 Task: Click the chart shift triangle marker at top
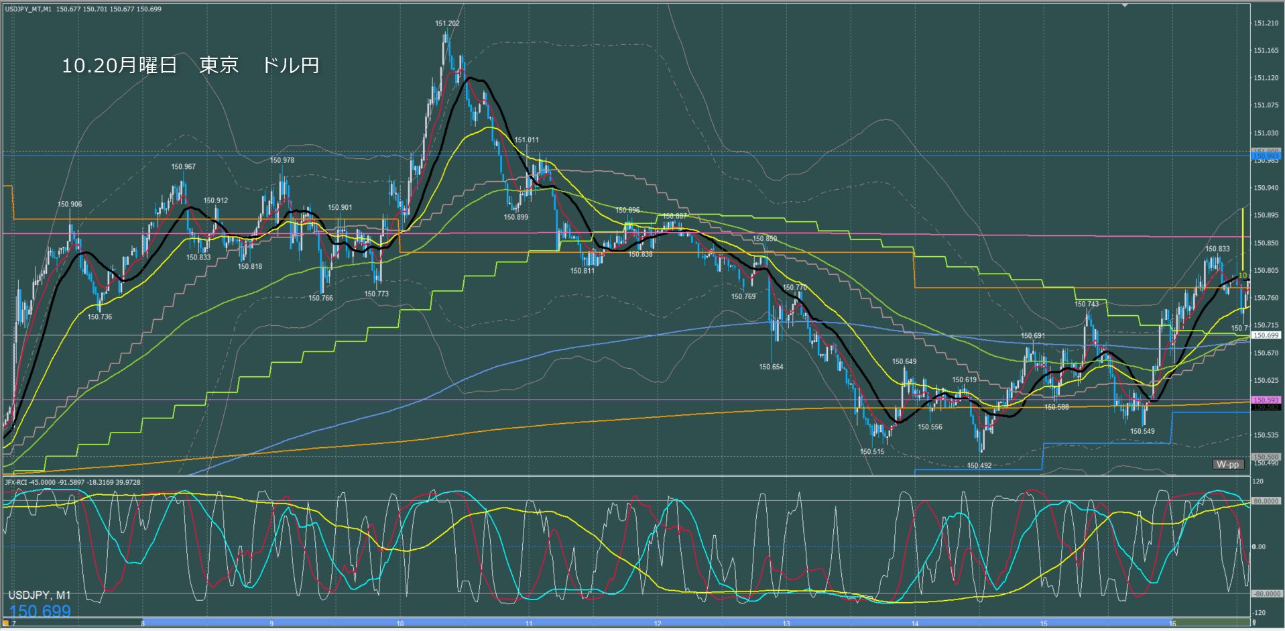click(1125, 5)
